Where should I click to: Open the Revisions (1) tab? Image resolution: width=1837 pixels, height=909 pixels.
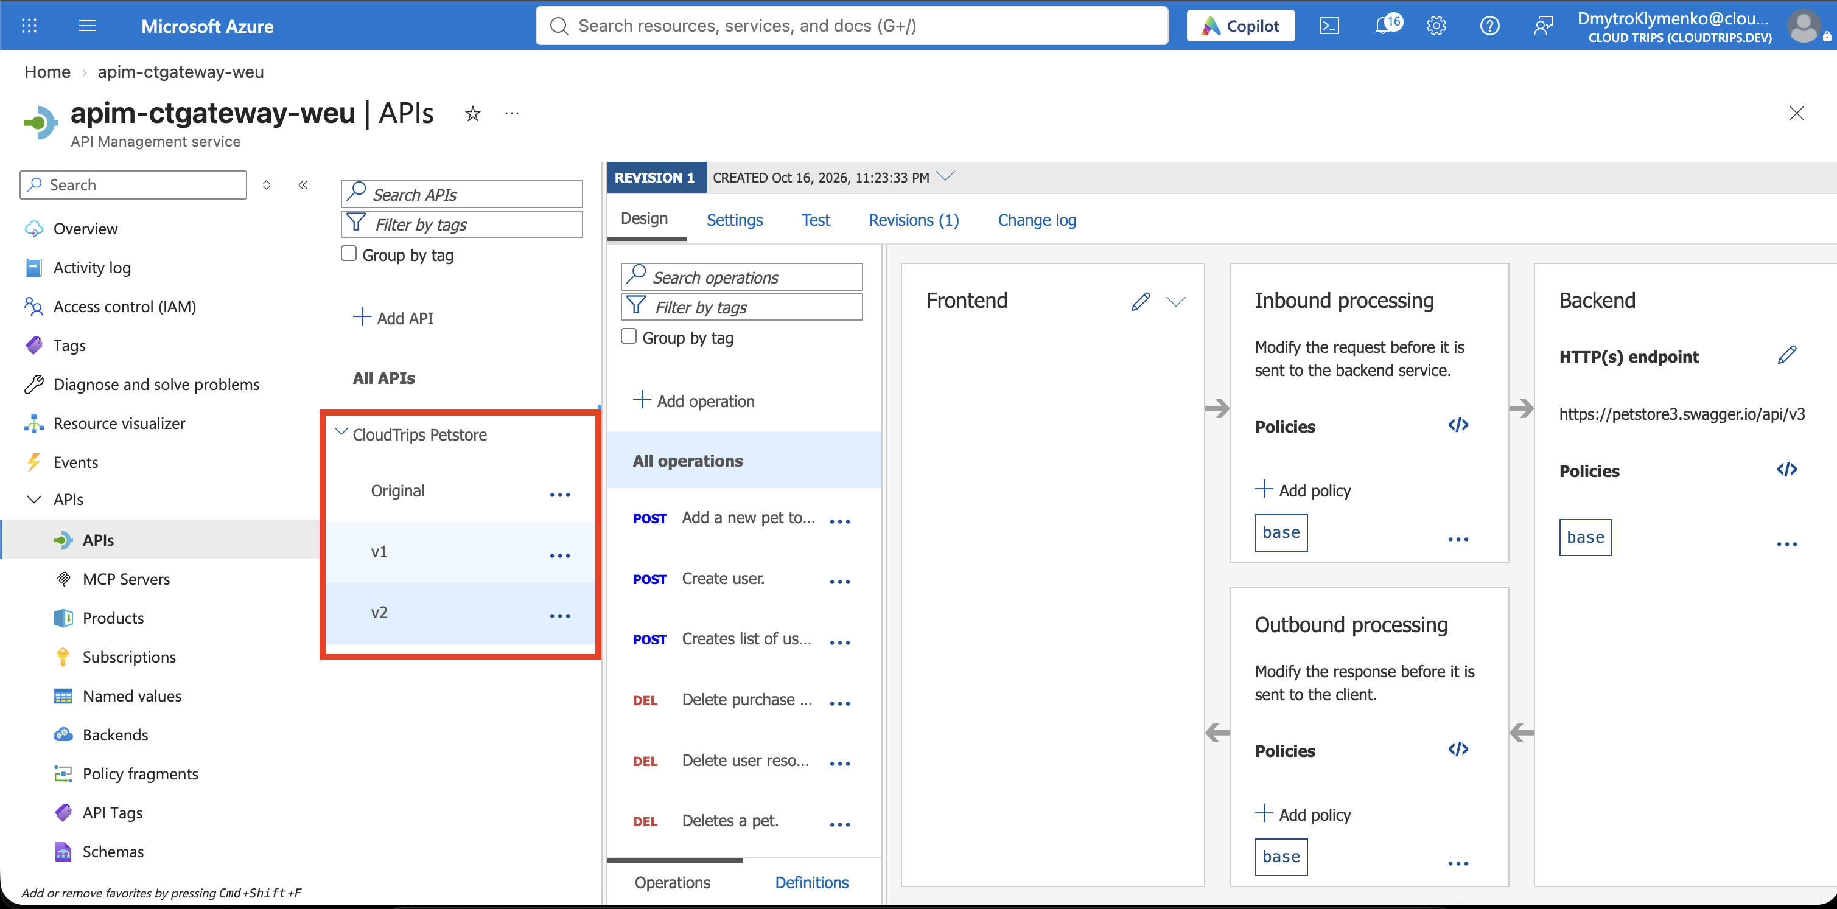coord(914,220)
